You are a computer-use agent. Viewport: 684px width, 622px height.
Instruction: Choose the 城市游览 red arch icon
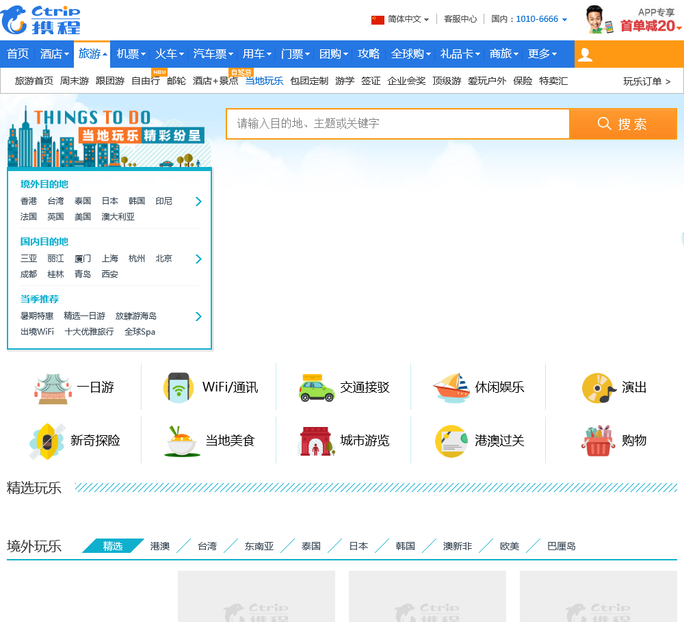(316, 441)
